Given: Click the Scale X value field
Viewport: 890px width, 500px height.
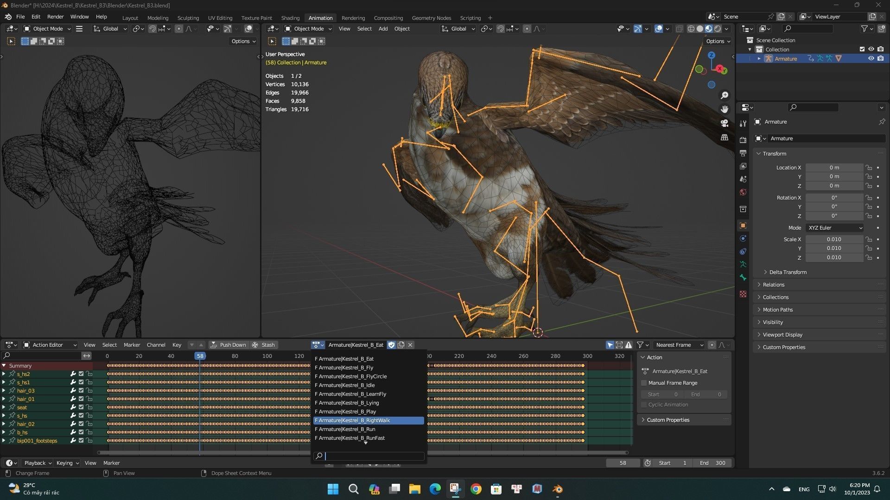Looking at the screenshot, I should pos(834,239).
